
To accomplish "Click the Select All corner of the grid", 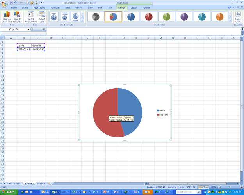I will pos(2,38).
